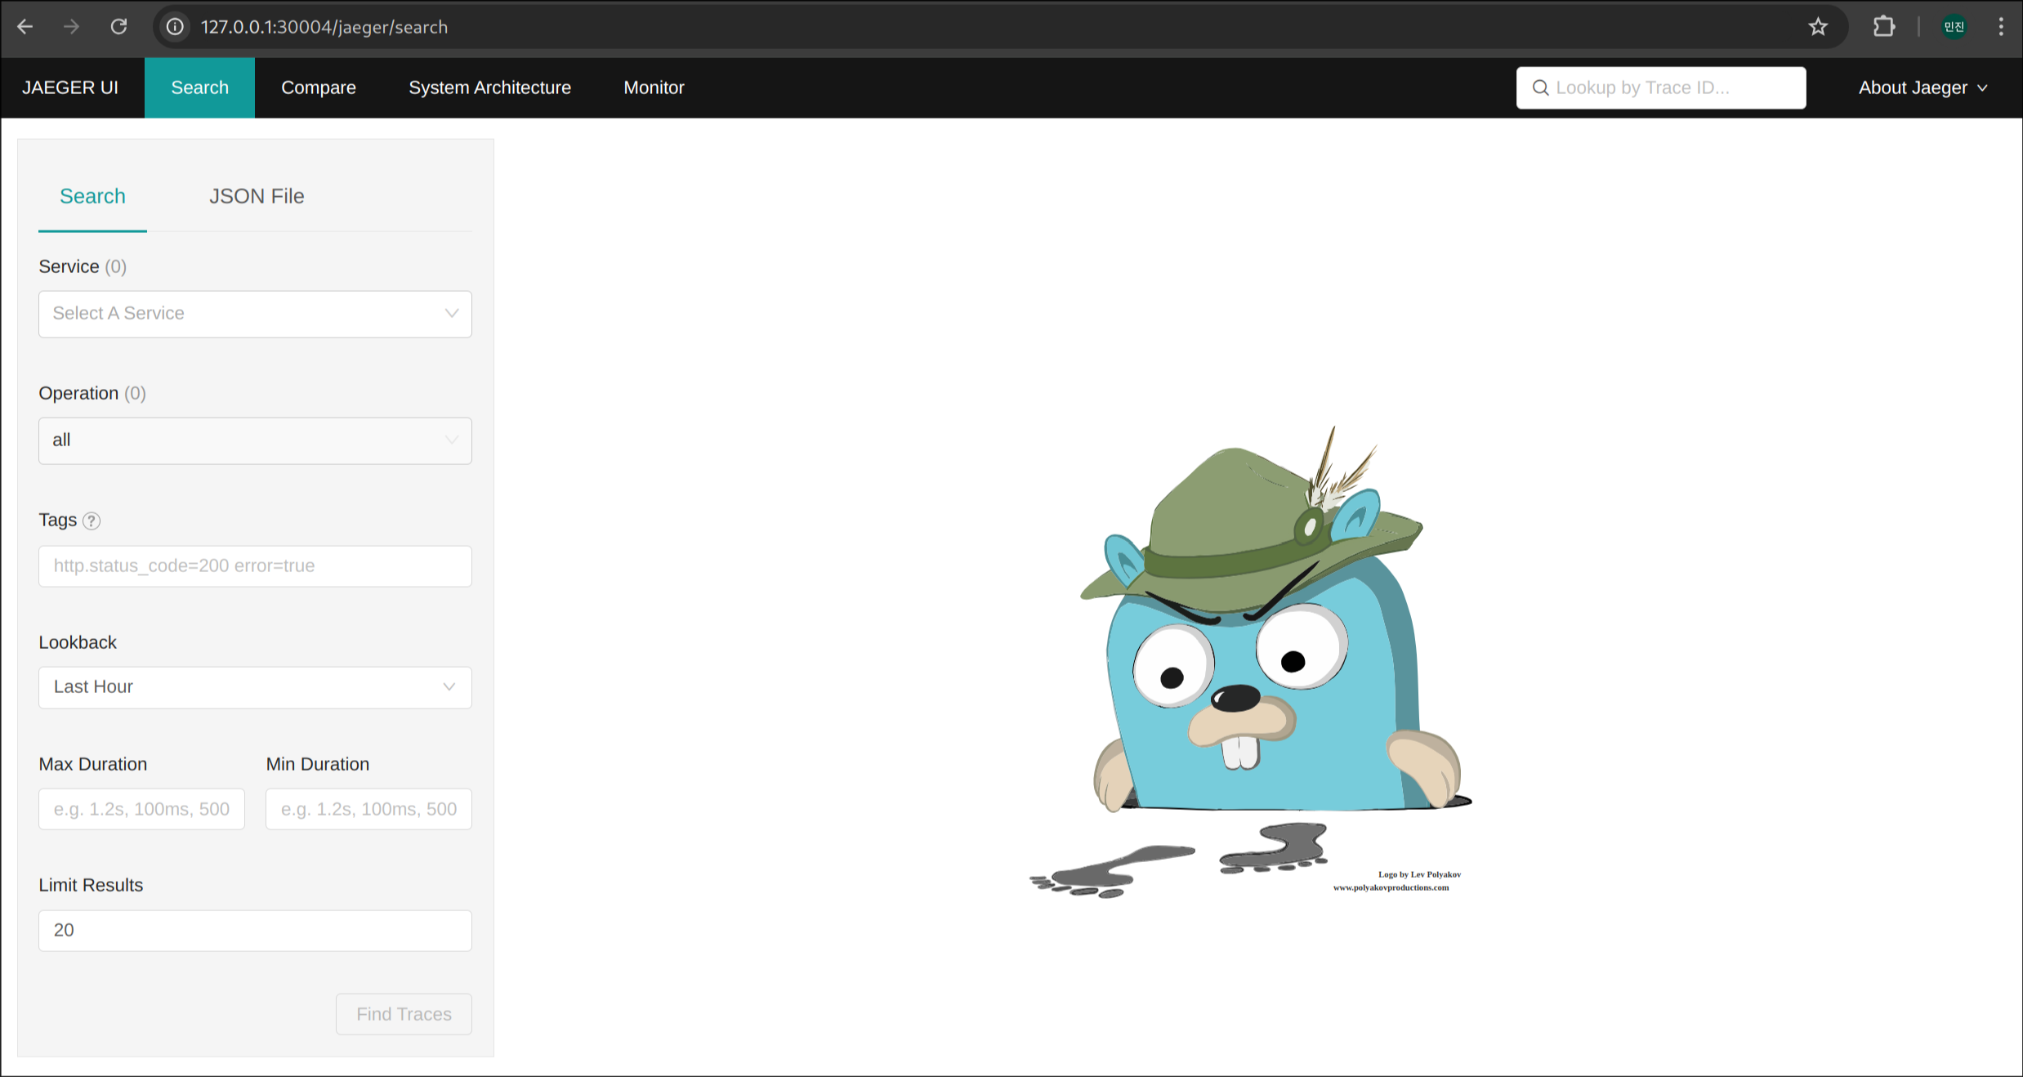Click www.polyakovproductions.com text
Screen dimensions: 2023x1077
point(1391,887)
